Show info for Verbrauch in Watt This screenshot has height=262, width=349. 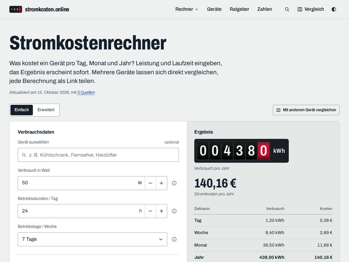point(174,183)
